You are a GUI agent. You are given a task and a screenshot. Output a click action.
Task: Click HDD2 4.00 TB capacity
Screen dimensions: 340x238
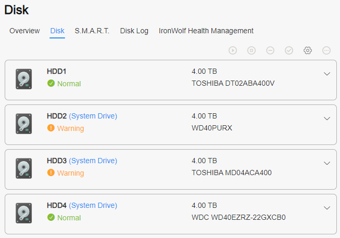pos(204,116)
